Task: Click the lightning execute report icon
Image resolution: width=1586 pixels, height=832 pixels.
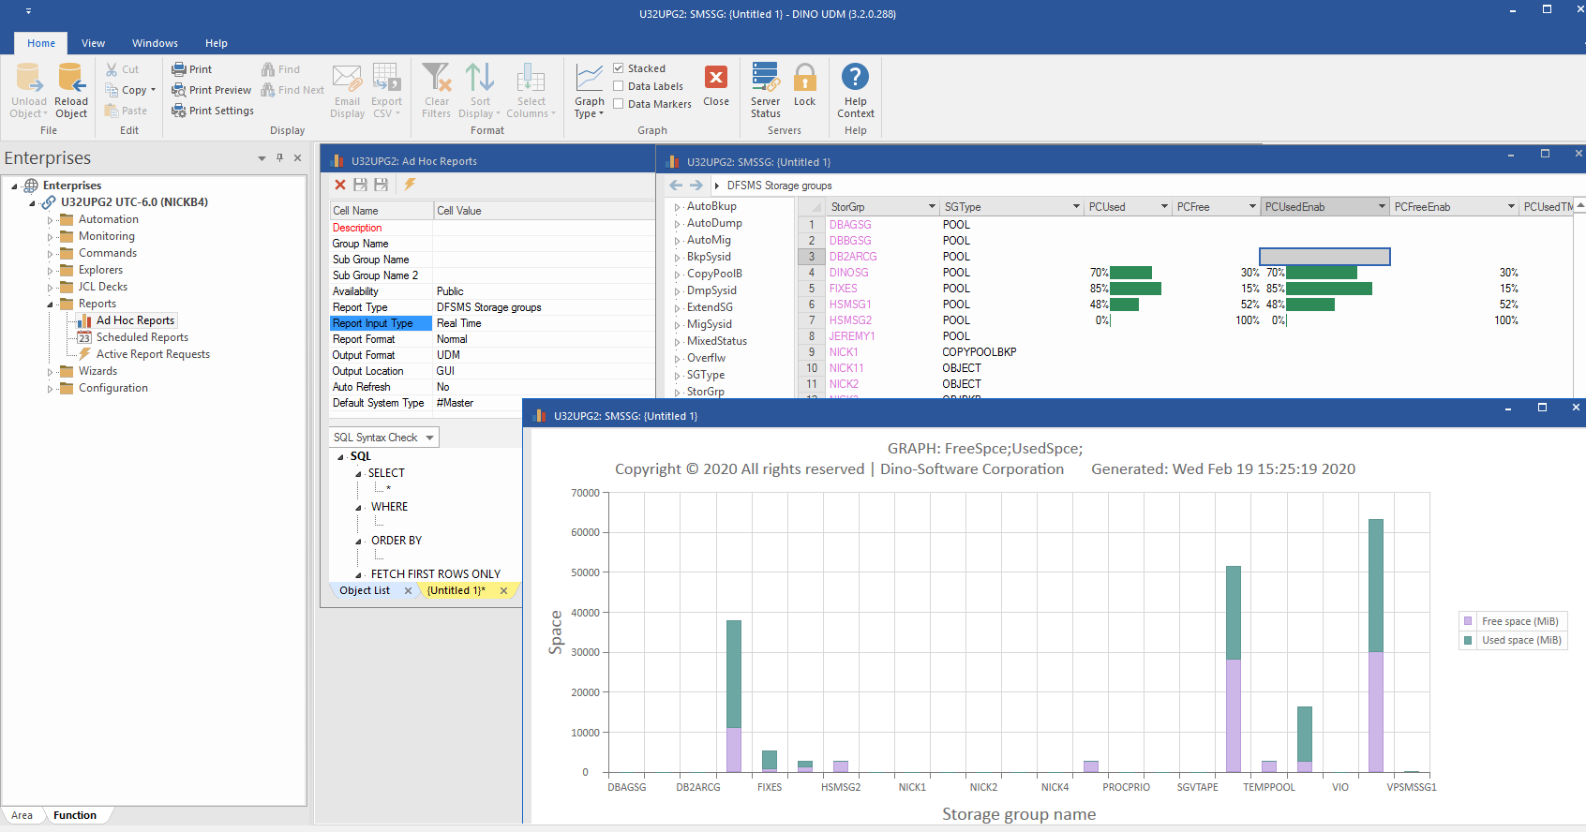Action: (x=410, y=185)
